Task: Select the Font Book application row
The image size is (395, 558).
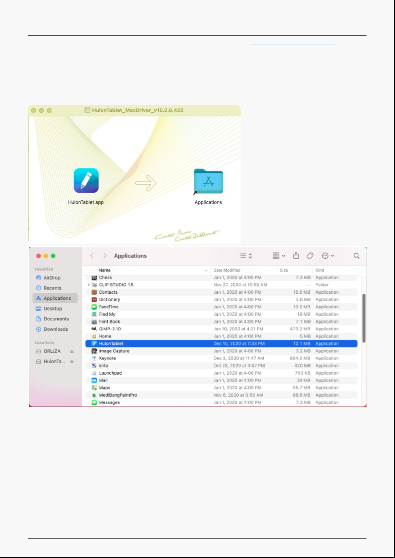Action: tap(221, 322)
